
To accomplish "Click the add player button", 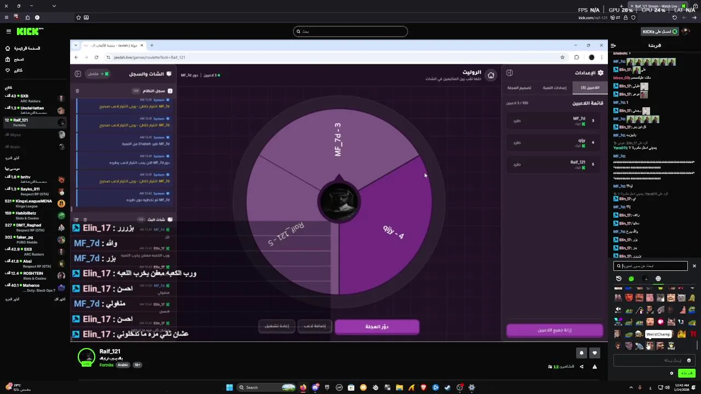I will (315, 326).
